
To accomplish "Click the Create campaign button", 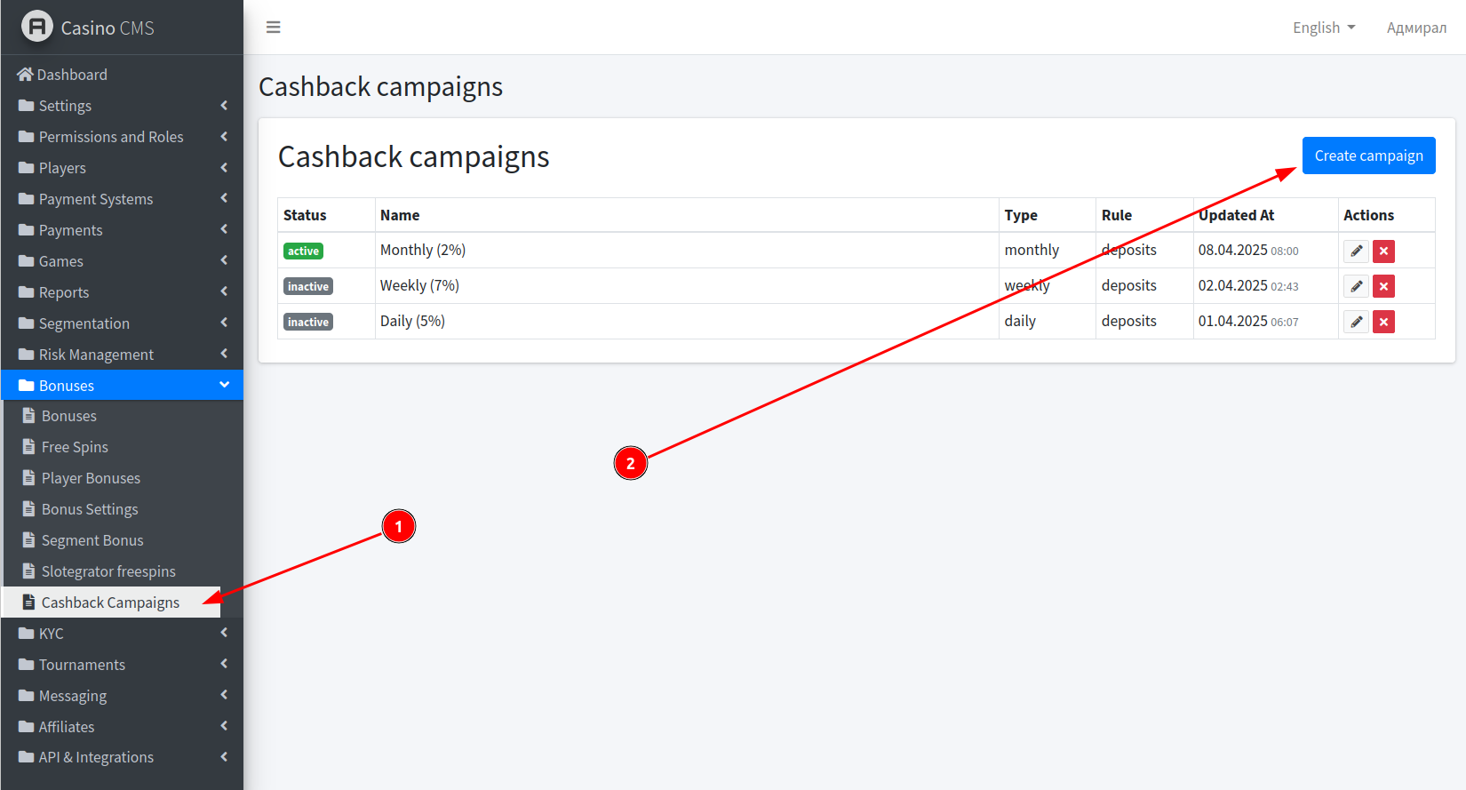I will (1368, 156).
